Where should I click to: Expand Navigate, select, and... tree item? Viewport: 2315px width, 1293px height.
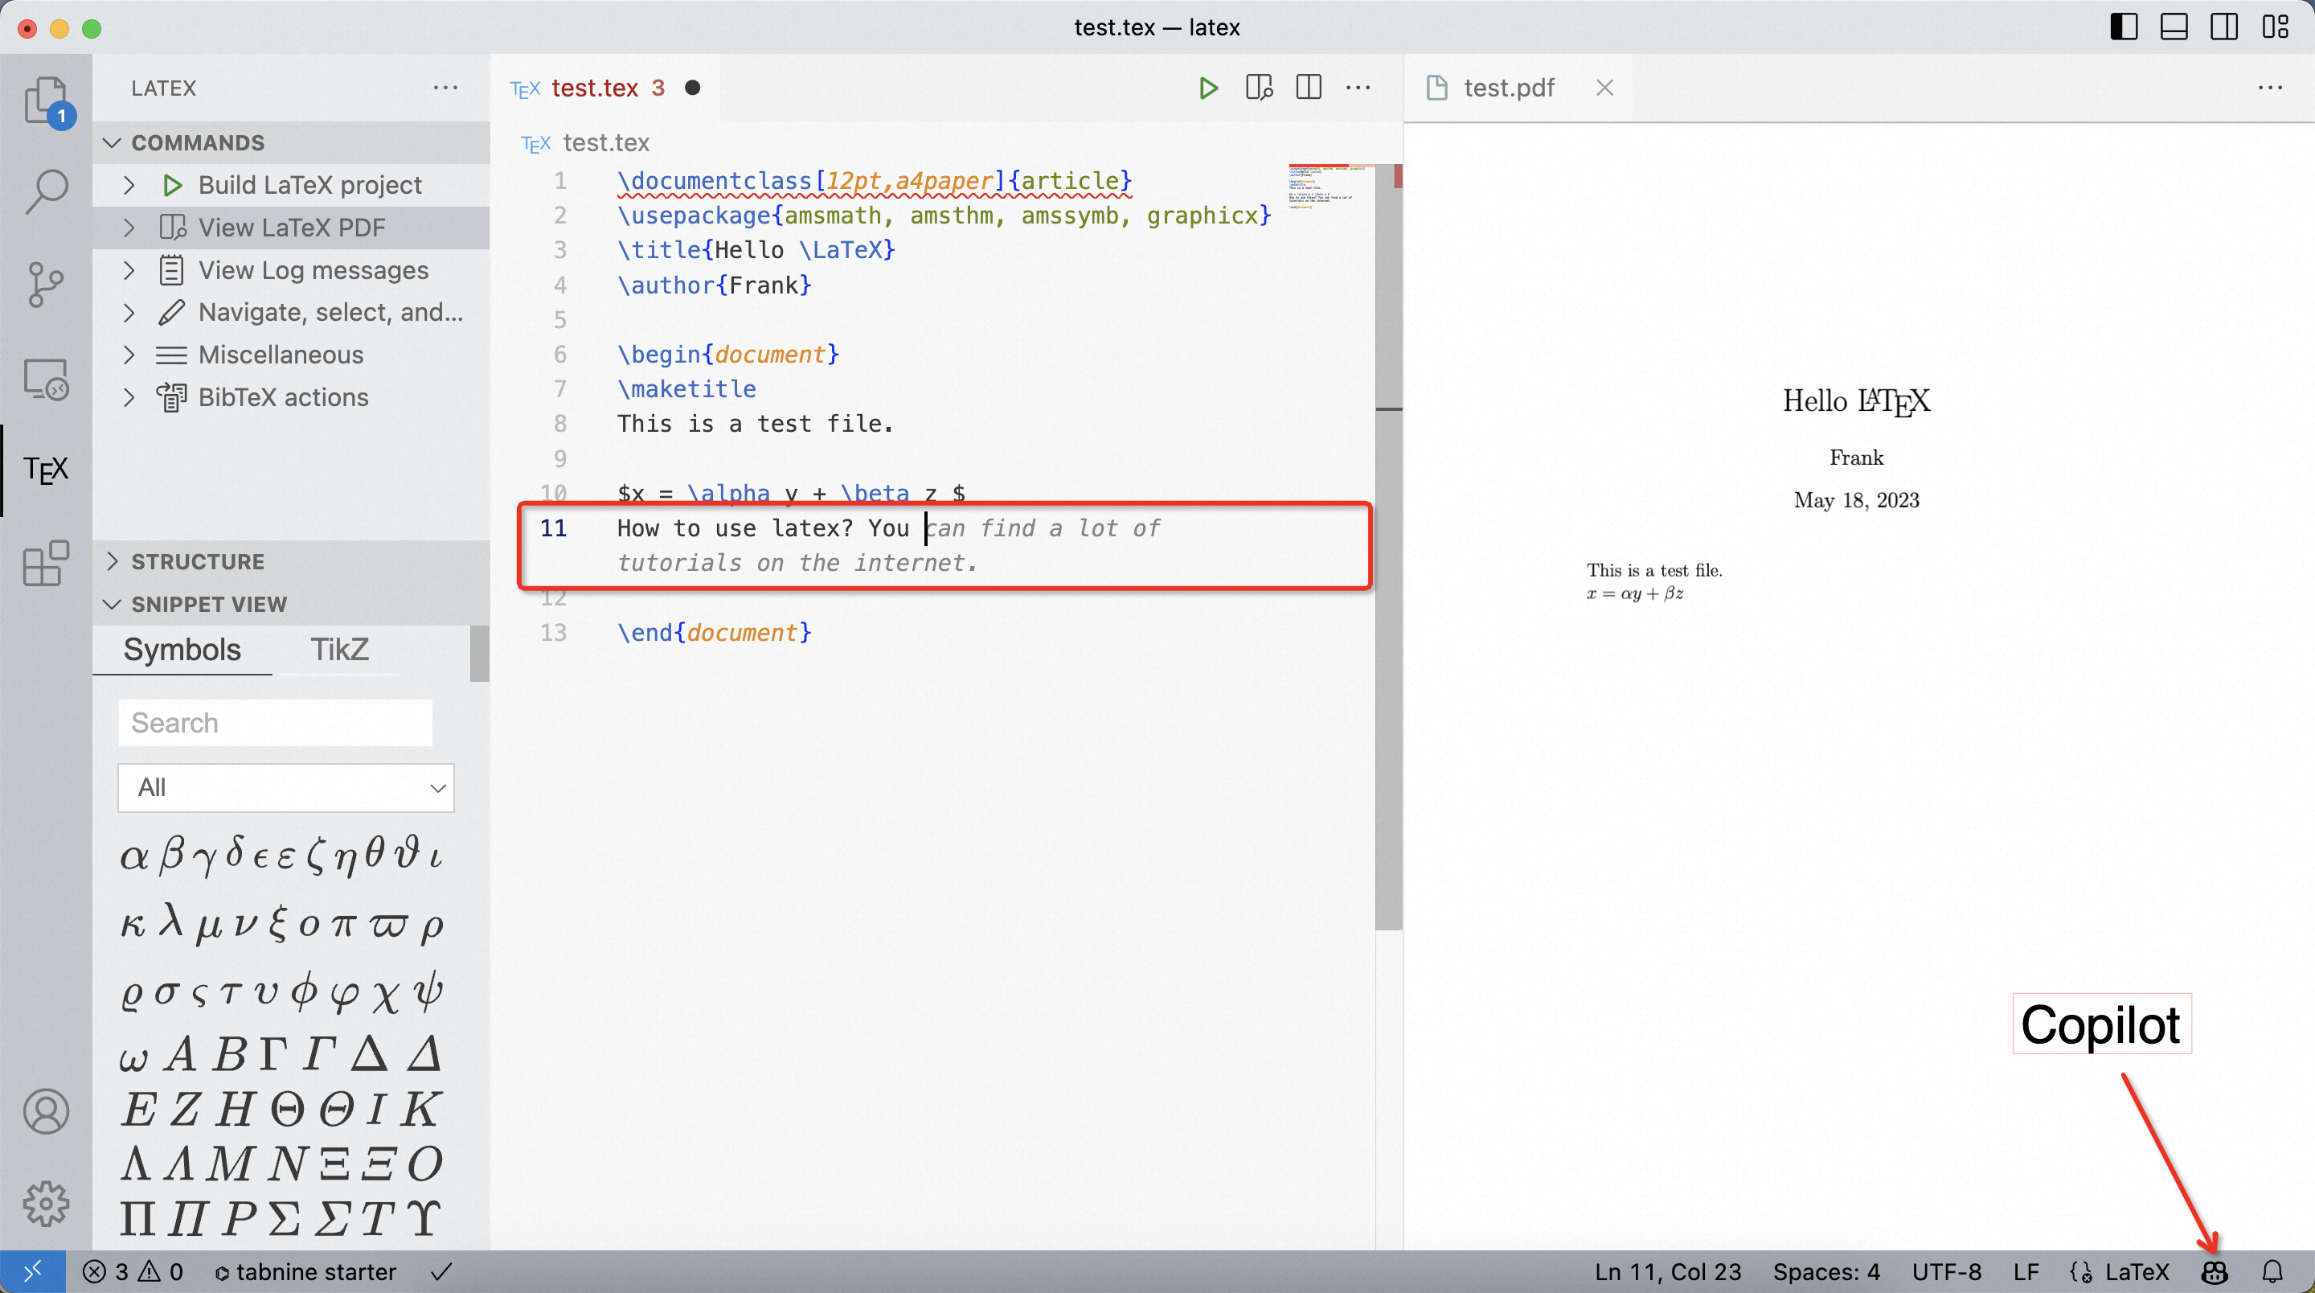[129, 313]
